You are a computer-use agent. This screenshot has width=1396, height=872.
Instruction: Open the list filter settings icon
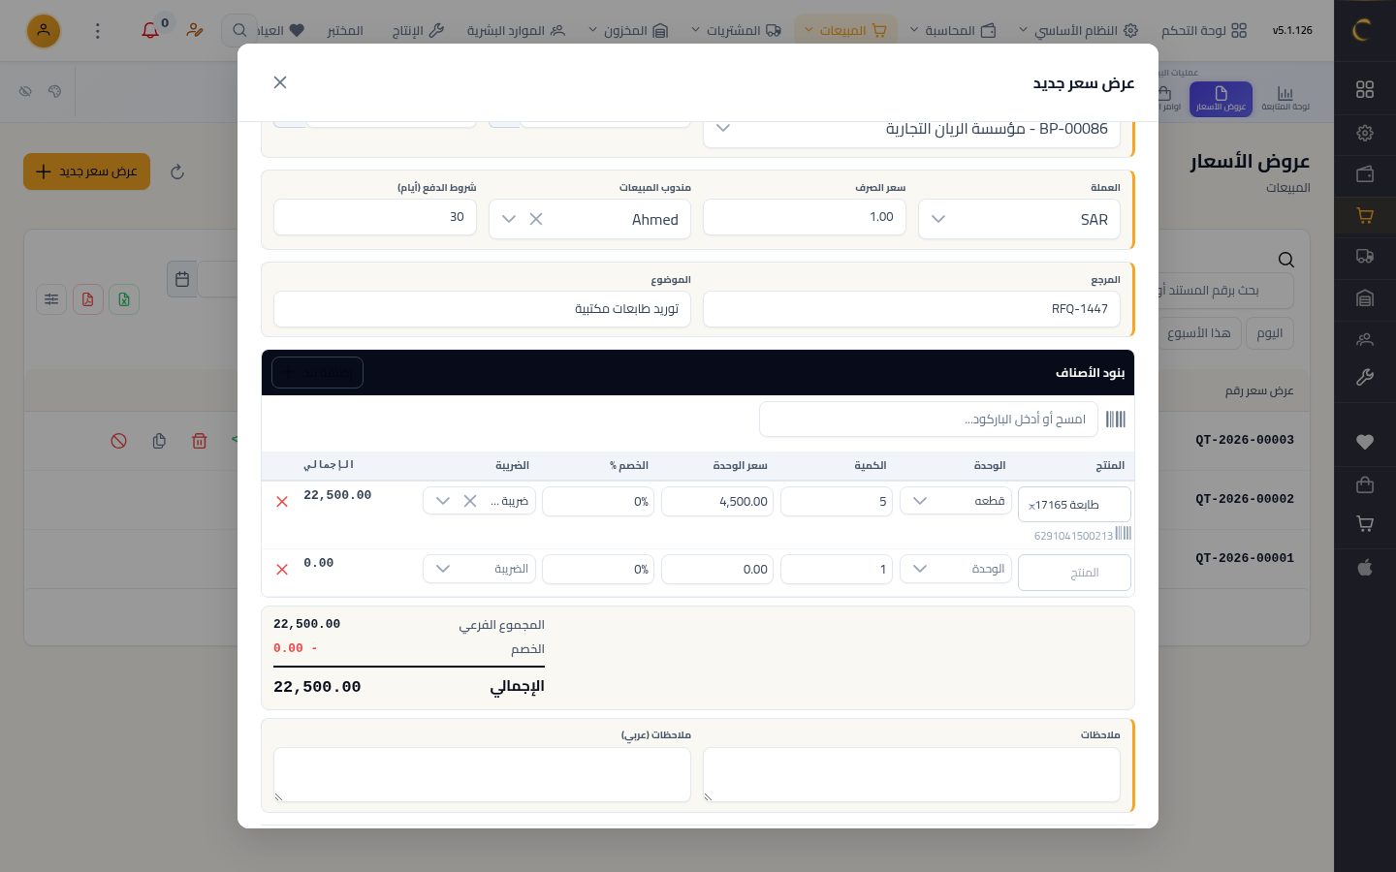51,299
